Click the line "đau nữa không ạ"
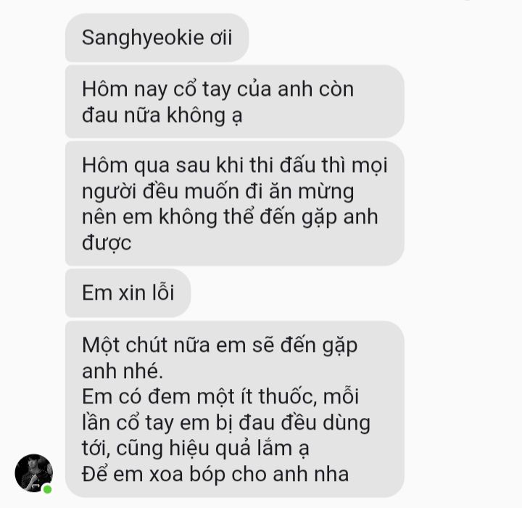This screenshot has width=522, height=508. [x=162, y=115]
